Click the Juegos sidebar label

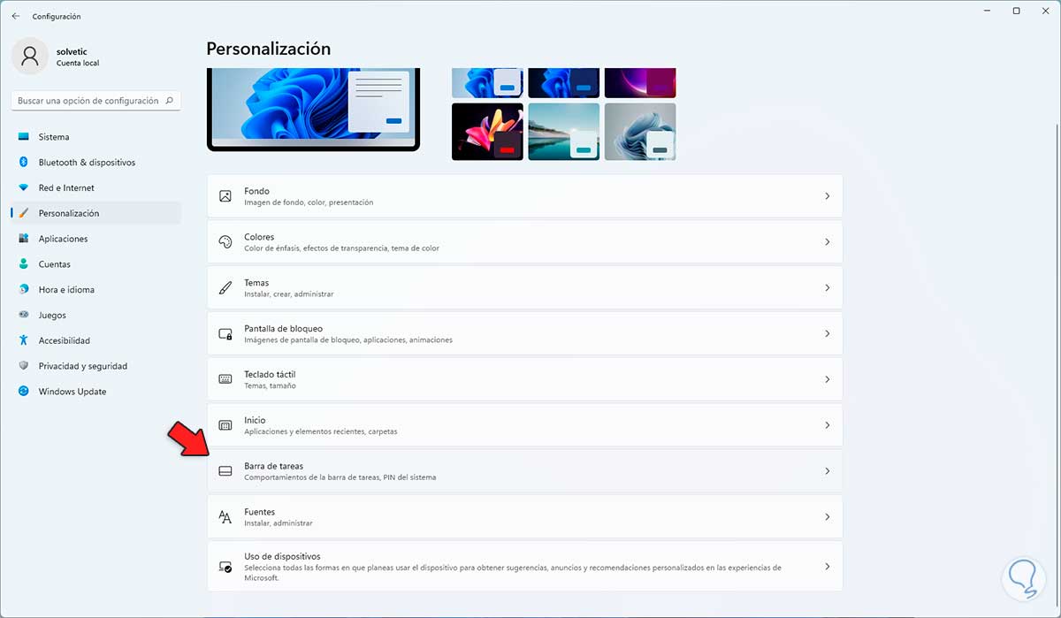click(x=52, y=316)
